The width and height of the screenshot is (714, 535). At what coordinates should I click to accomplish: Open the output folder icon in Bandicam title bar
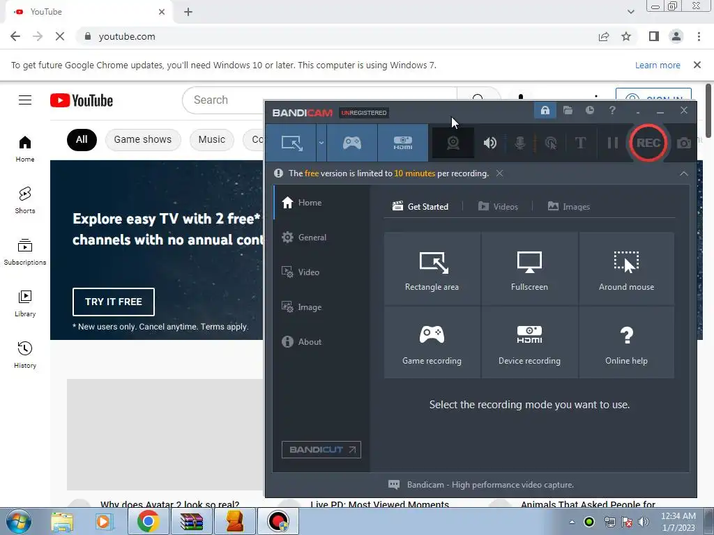[x=568, y=110]
